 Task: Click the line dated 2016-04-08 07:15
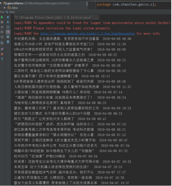70,135
